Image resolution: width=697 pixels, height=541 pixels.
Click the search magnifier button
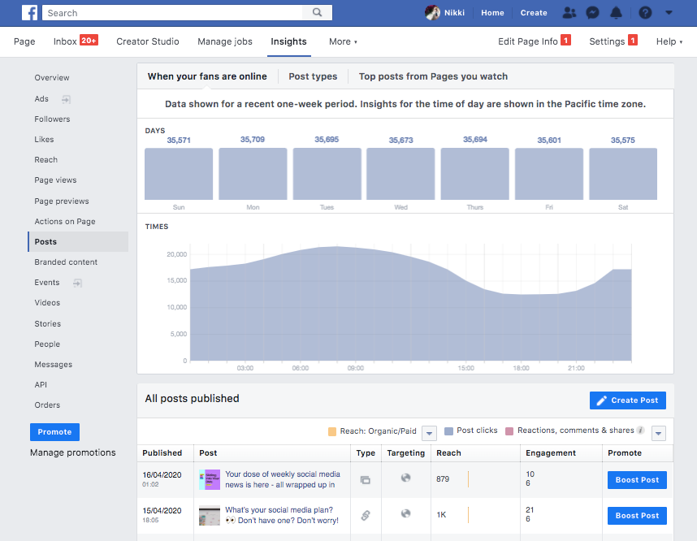coord(317,12)
